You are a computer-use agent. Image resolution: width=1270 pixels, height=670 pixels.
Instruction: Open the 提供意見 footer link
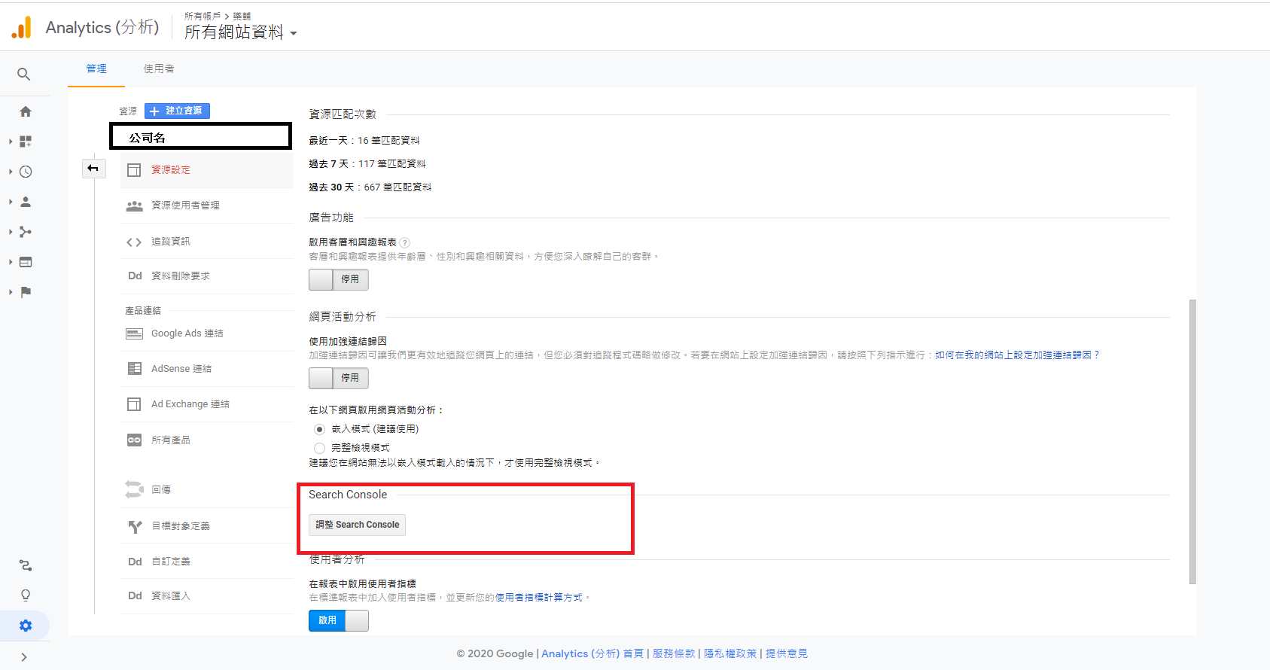tap(787, 653)
